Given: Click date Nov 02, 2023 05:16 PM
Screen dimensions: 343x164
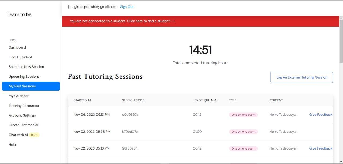Looking at the screenshot, I should [92, 148].
